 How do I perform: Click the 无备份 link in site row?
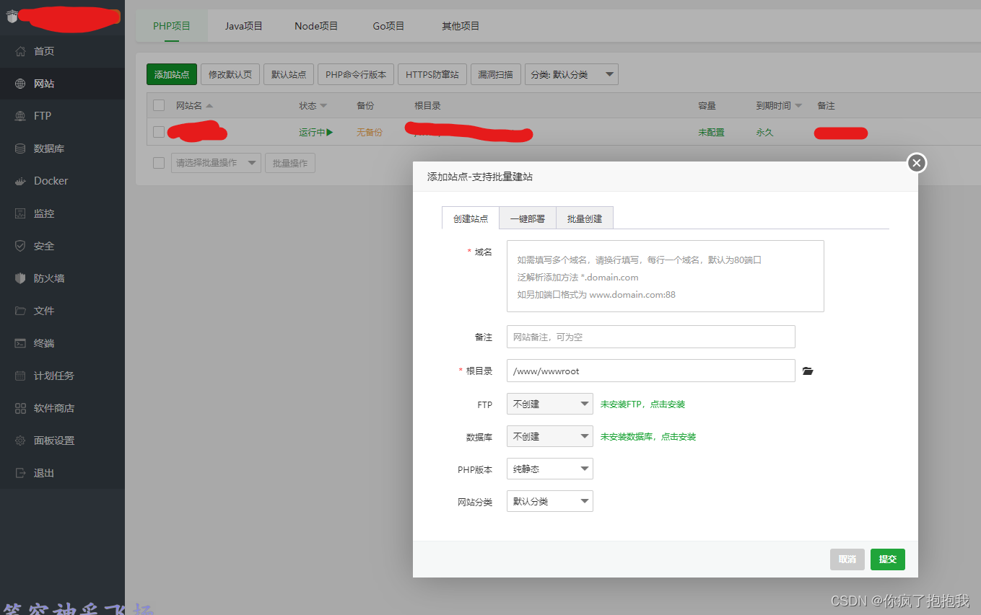click(370, 133)
